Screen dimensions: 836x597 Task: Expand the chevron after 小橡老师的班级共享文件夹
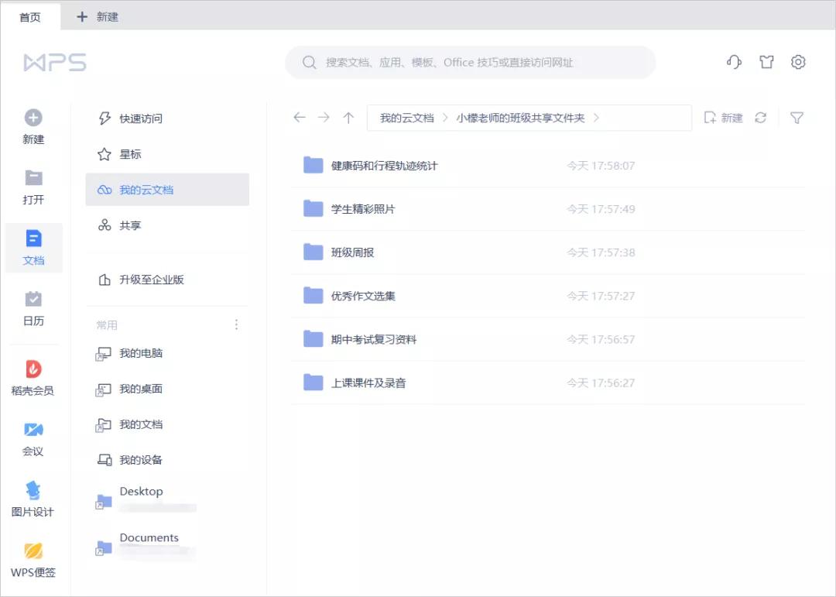[596, 118]
